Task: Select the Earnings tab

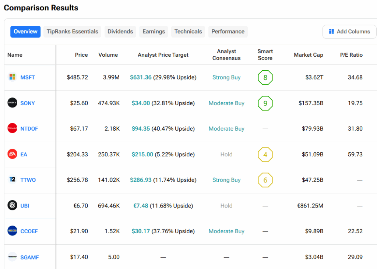Action: click(x=154, y=32)
